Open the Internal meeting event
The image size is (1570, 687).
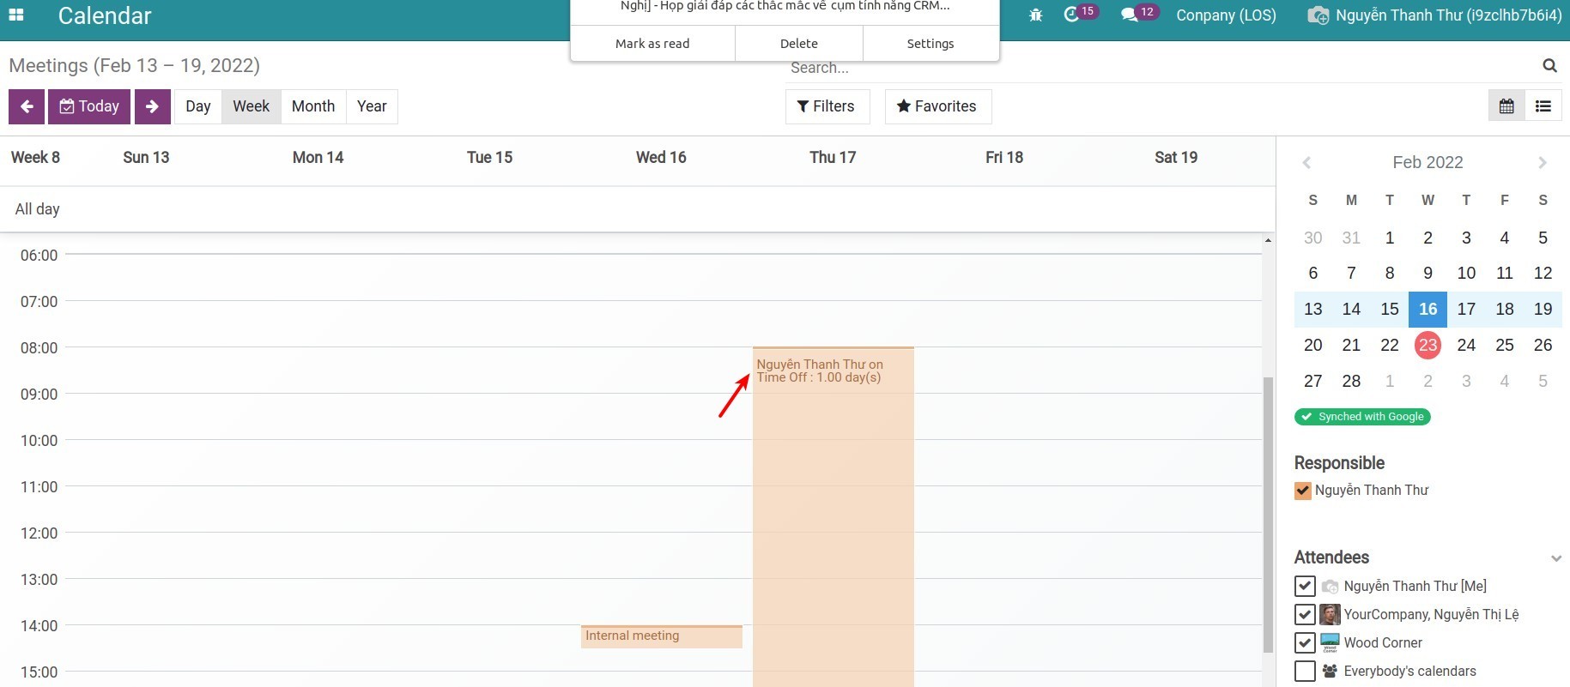click(x=661, y=636)
